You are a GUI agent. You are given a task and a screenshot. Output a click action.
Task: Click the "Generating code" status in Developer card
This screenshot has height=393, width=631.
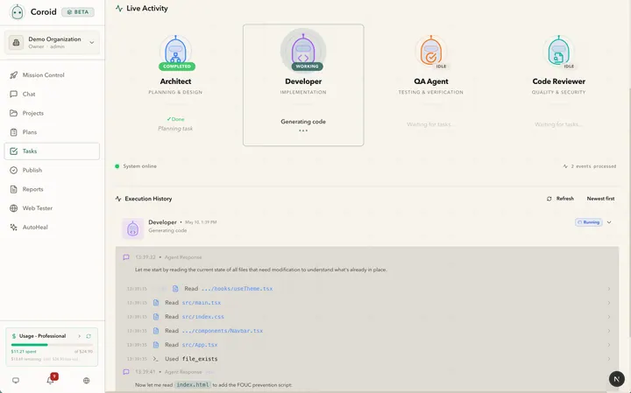(303, 122)
